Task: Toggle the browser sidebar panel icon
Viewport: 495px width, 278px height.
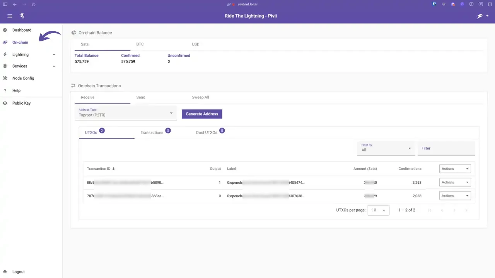Action: (x=5, y=4)
